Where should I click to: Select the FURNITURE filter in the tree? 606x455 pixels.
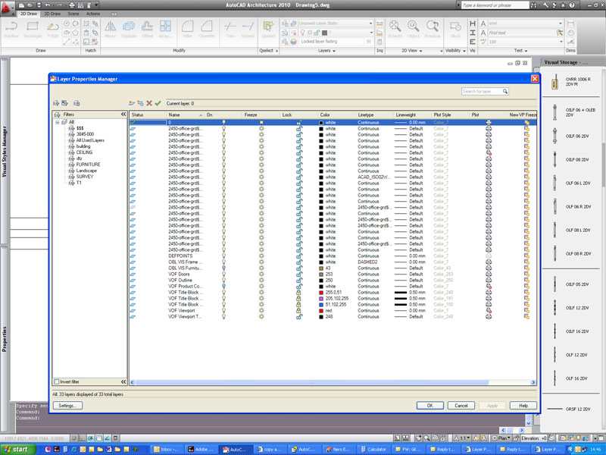[x=88, y=165]
